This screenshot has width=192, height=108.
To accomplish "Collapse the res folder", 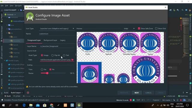I will pyautogui.click(x=7, y=33).
